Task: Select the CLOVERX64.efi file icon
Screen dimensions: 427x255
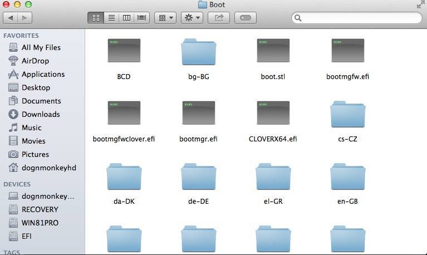Action: 273,113
